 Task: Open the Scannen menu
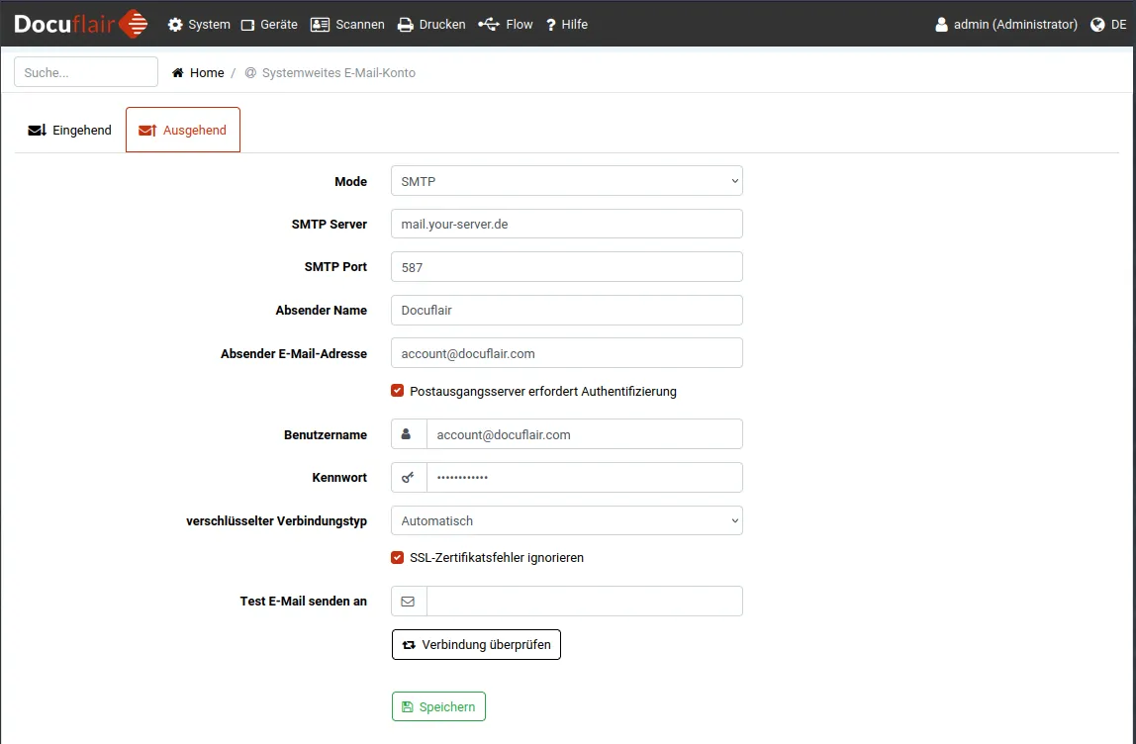click(347, 25)
